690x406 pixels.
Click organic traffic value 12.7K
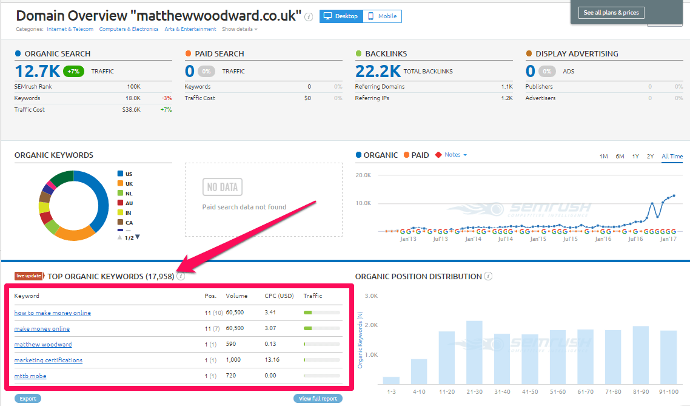pos(37,71)
